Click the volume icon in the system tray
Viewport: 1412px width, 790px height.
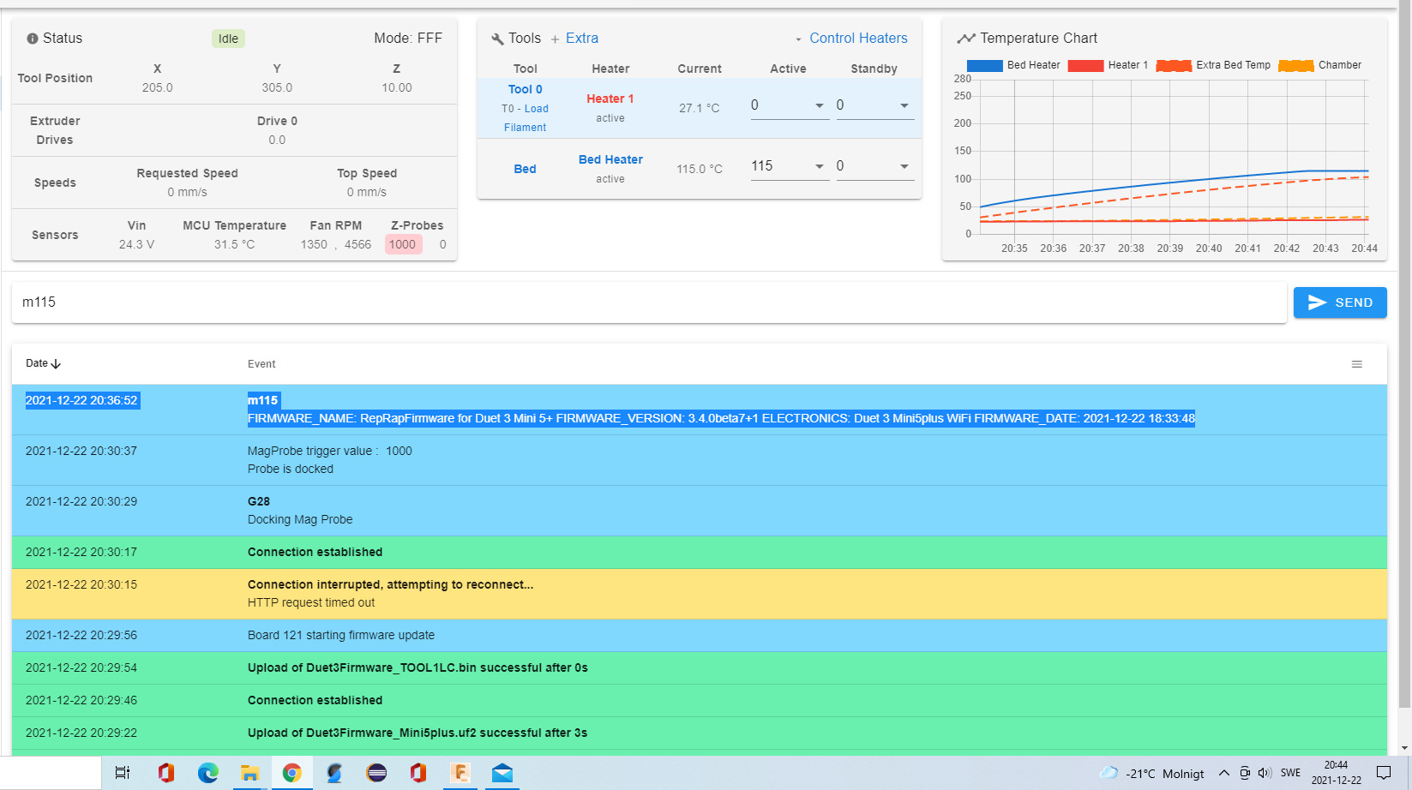point(1265,773)
